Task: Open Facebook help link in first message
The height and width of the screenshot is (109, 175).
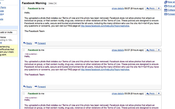Action: (105, 26)
